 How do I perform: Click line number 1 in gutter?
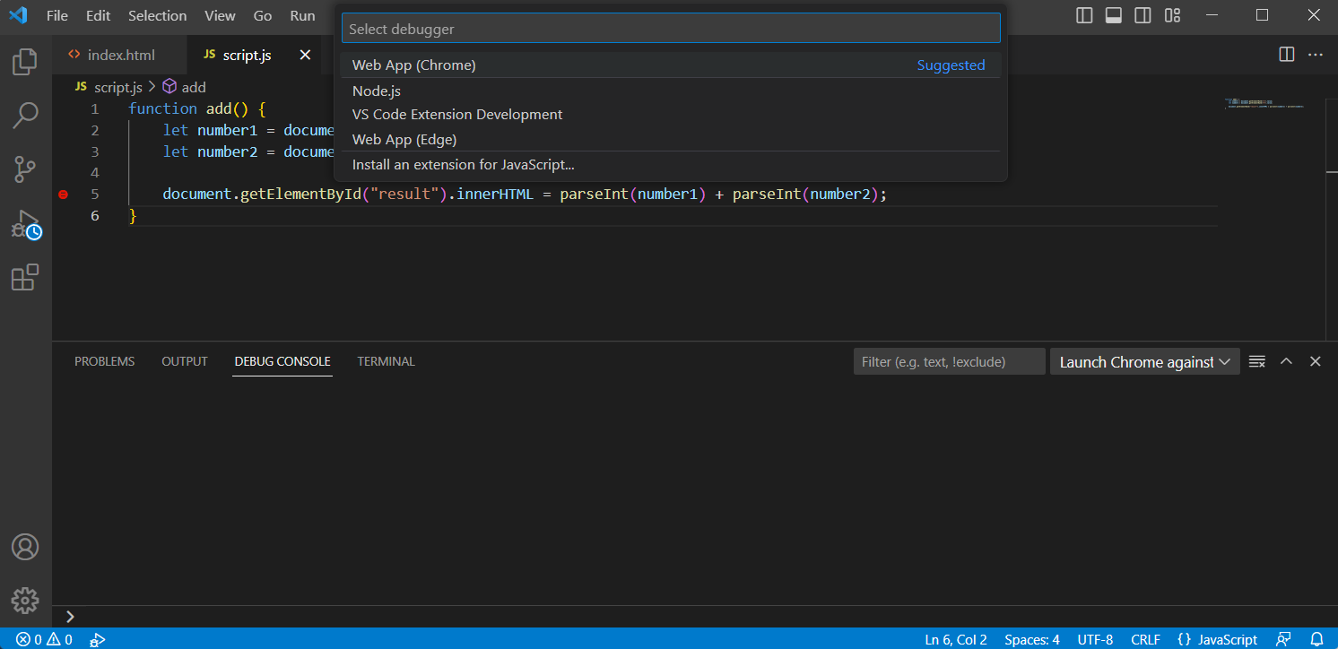pyautogui.click(x=94, y=108)
